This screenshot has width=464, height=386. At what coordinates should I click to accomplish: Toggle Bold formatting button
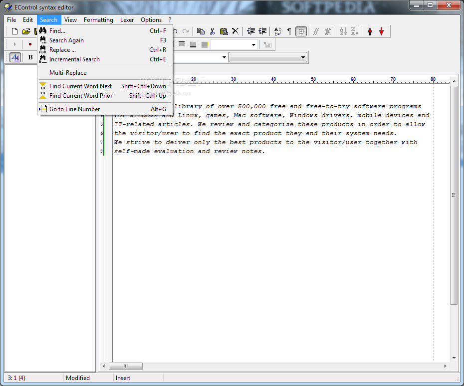(x=30, y=57)
